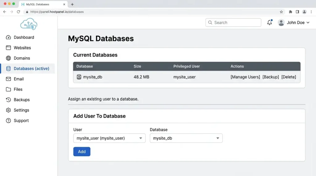Go back in browser history

pyautogui.click(x=5, y=12)
